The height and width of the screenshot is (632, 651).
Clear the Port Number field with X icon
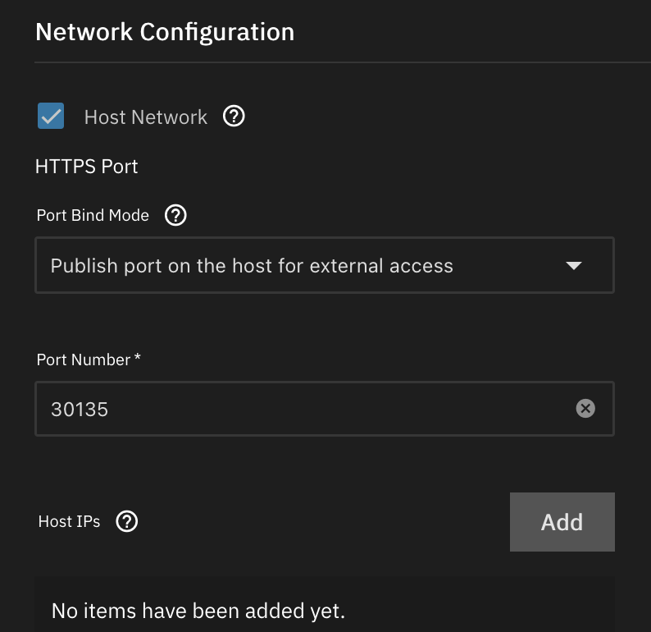point(585,408)
